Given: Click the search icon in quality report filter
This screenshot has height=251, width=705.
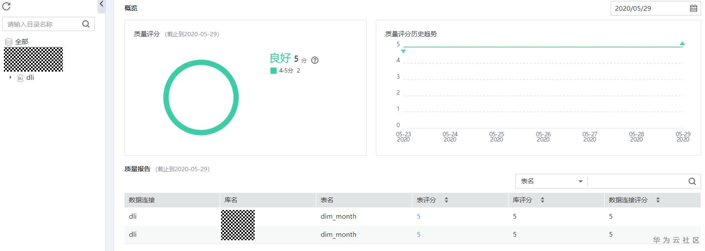Looking at the screenshot, I should (692, 182).
